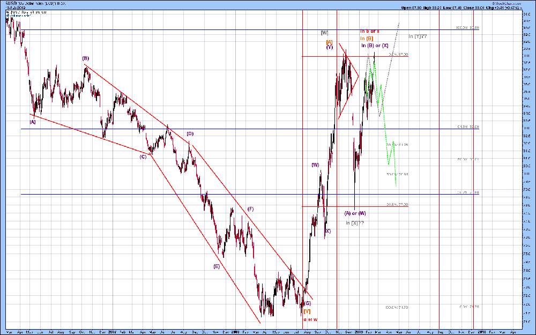Select the purple (F) wave label
536x335 pixels.
pyautogui.click(x=250, y=209)
